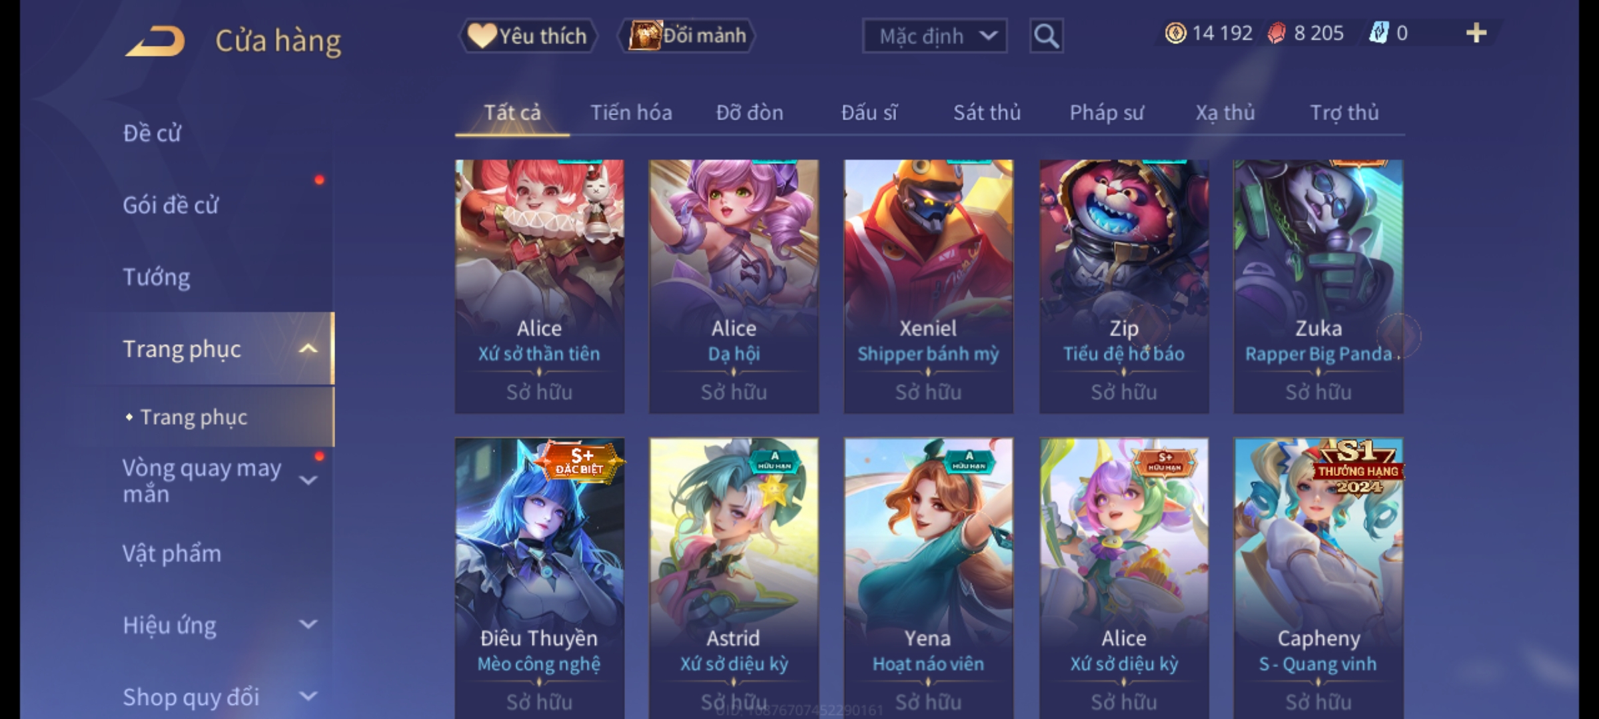The height and width of the screenshot is (719, 1599).
Task: Open Gói đề cử in sidebar
Action: [x=171, y=205]
